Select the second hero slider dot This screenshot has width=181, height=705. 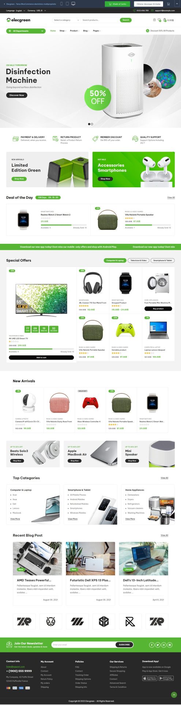[x=92, y=124]
